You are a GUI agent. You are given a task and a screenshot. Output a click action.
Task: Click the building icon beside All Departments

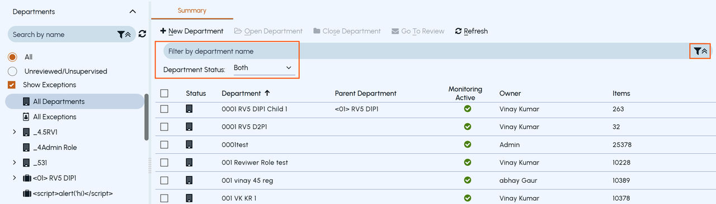coord(26,101)
